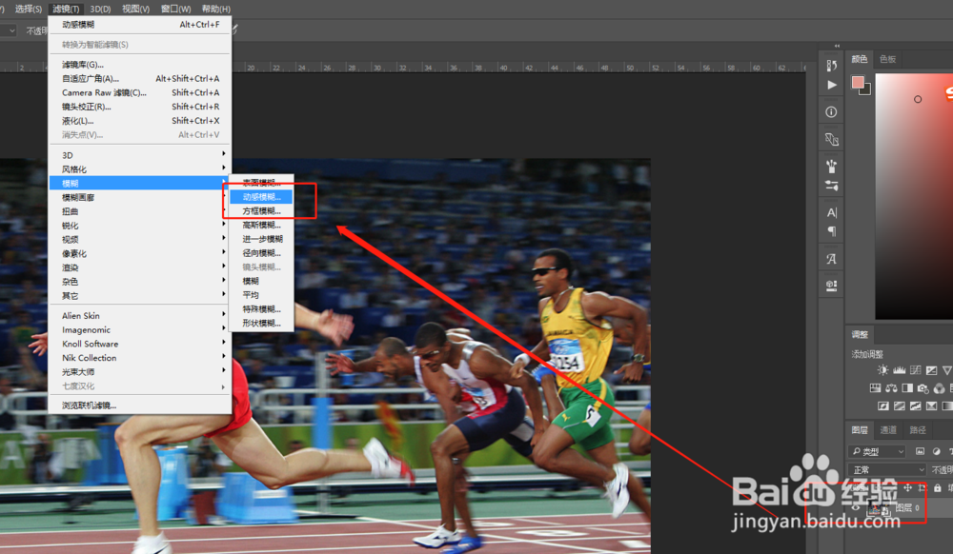The width and height of the screenshot is (953, 554).
Task: Add an Exposure adjustment
Action: coord(931,370)
